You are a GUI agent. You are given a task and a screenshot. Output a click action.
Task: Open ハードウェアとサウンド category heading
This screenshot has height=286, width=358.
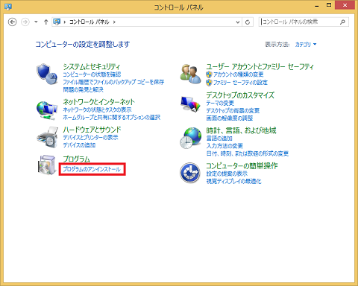[x=92, y=130]
